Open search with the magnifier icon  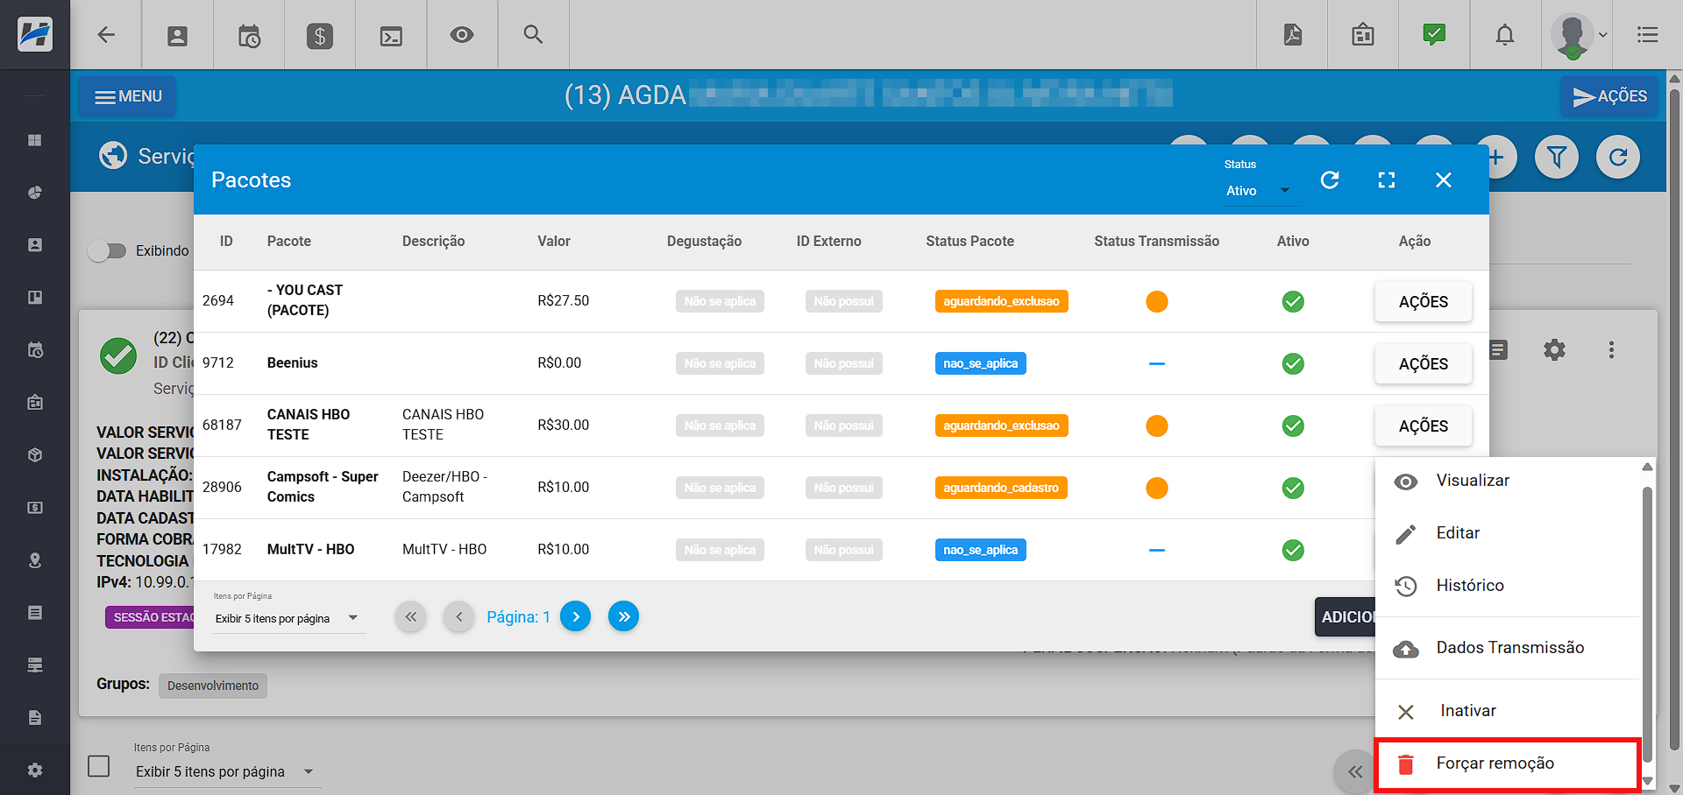(533, 35)
